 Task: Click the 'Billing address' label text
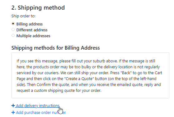[x=30, y=24]
